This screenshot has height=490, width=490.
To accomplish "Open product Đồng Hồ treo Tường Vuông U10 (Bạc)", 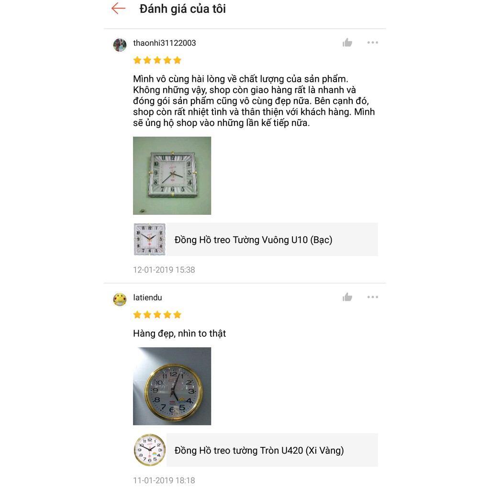I will [253, 240].
